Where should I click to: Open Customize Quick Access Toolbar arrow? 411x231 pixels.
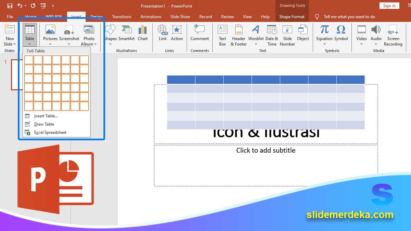53,6
